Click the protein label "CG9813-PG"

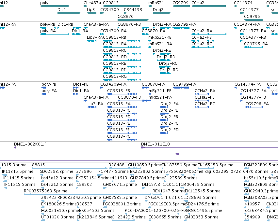click(x=119, y=136)
